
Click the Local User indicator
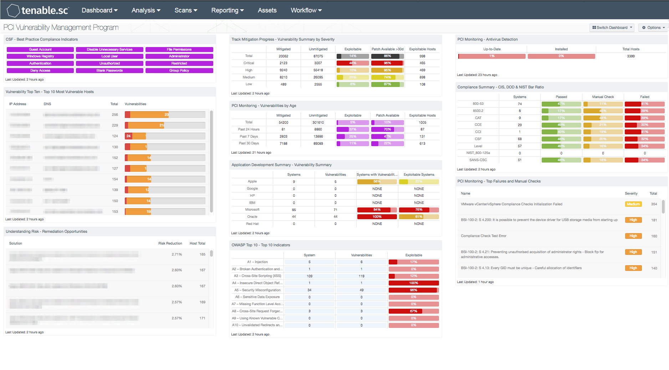coord(109,56)
